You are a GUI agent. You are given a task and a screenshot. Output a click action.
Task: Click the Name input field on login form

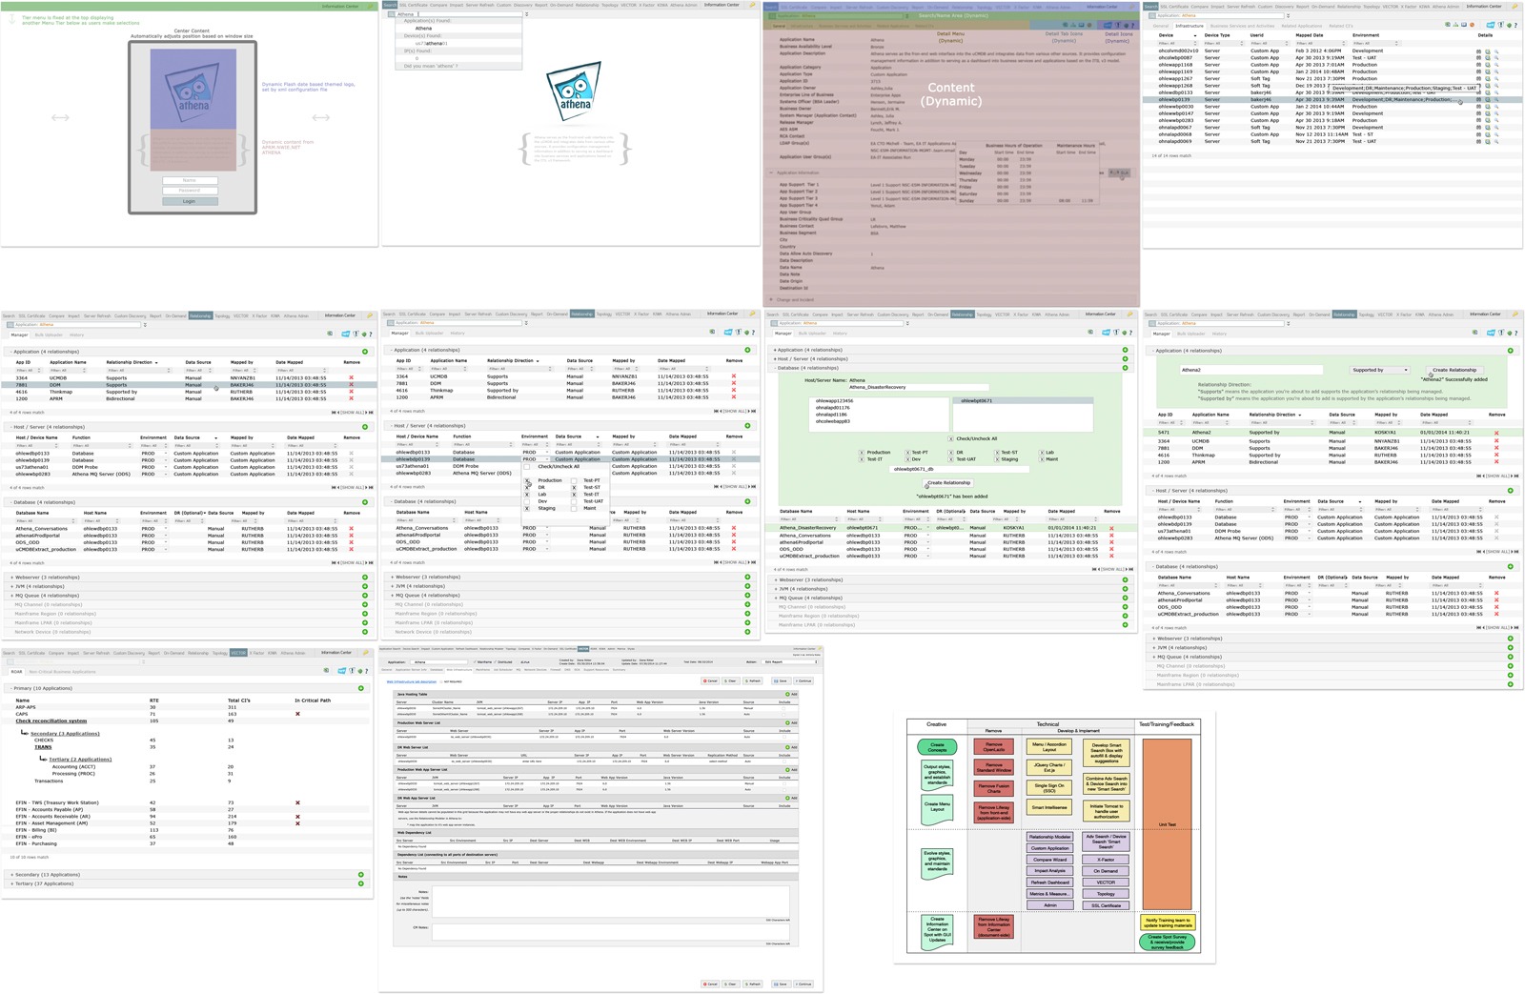tap(190, 180)
